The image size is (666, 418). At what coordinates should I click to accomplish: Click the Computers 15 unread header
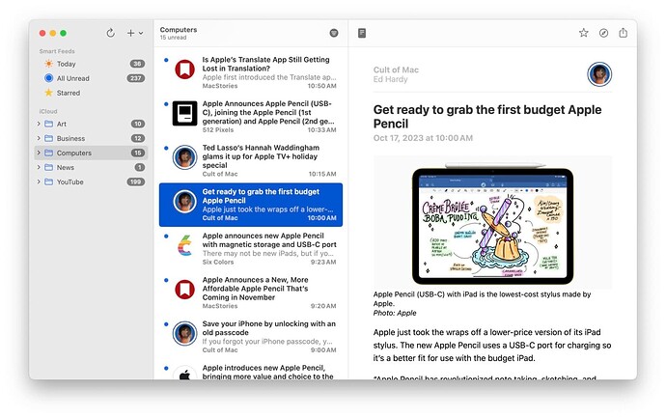tap(179, 33)
